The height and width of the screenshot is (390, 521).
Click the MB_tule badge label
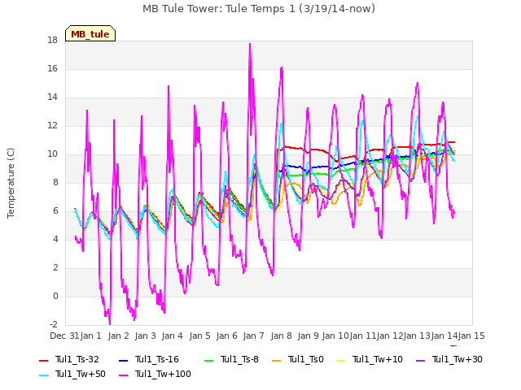pyautogui.click(x=90, y=34)
